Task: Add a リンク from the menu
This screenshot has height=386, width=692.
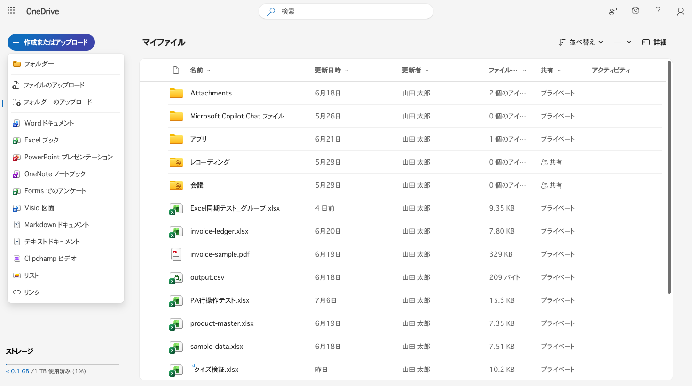Action: tap(66, 292)
